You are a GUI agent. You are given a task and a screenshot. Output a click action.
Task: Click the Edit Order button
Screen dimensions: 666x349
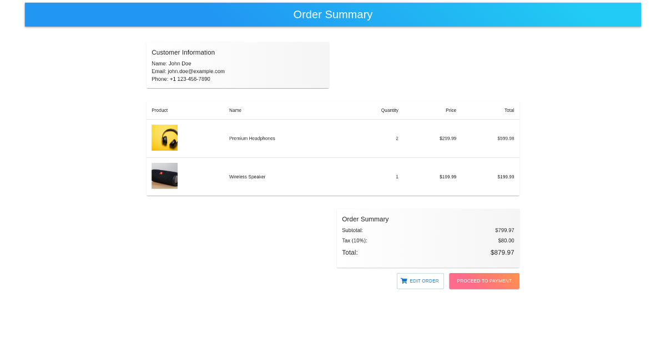[420, 281]
